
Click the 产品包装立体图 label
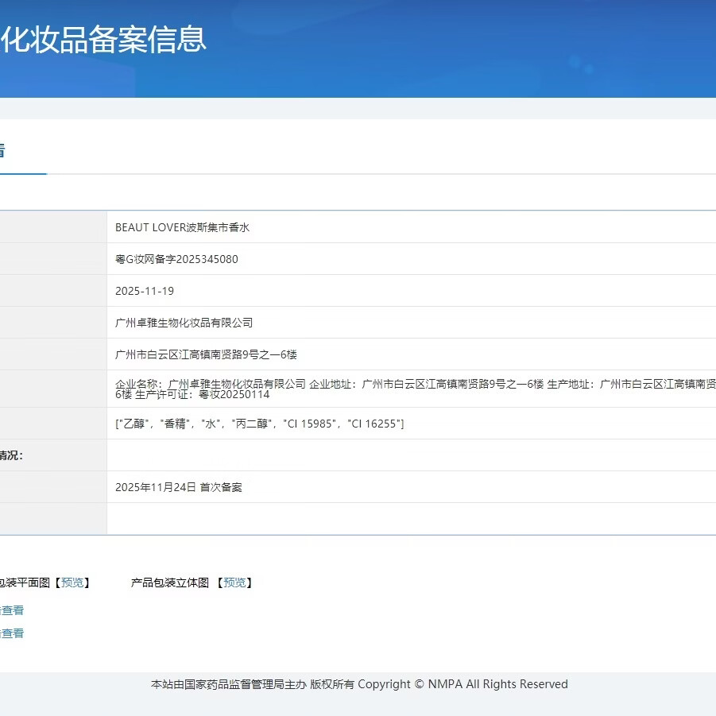coord(170,582)
